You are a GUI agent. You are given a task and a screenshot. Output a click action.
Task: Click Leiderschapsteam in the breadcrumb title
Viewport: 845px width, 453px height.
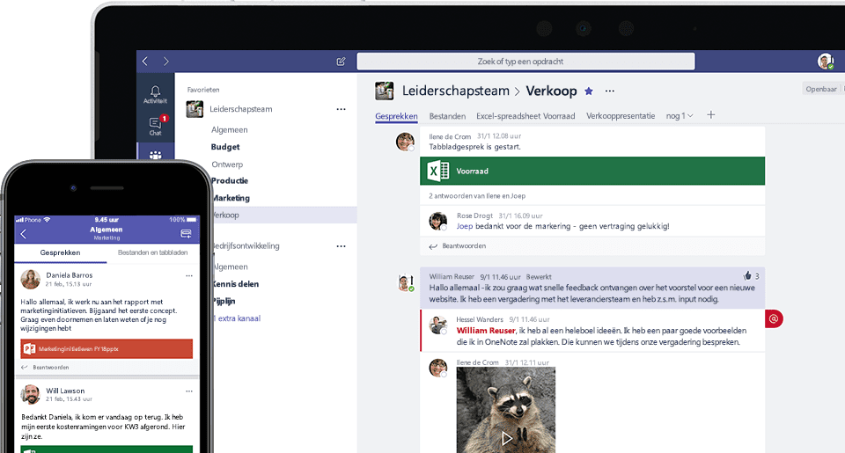click(x=455, y=91)
